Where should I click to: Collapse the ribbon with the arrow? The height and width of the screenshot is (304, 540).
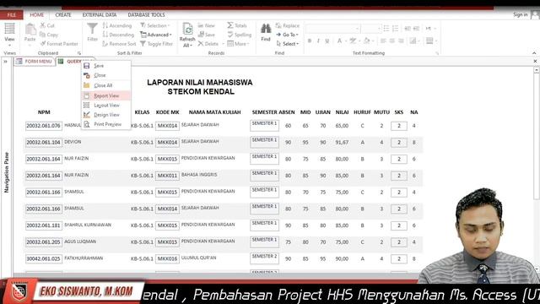point(534,53)
